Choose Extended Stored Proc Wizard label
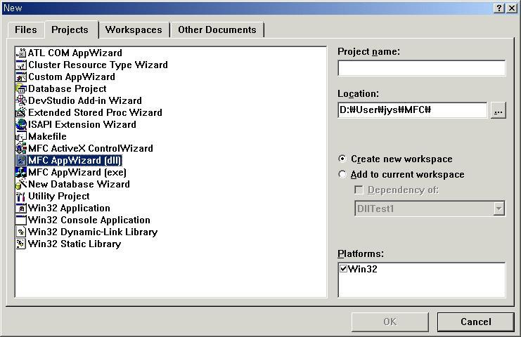 (x=96, y=112)
